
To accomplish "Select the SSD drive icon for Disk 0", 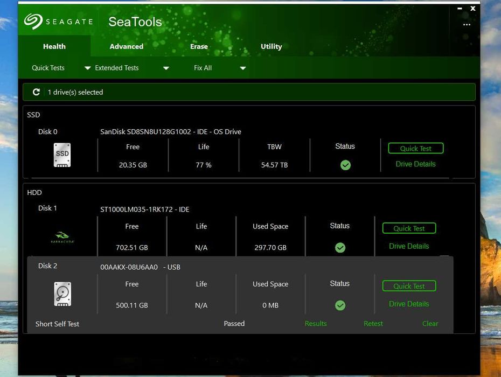I will (x=62, y=155).
